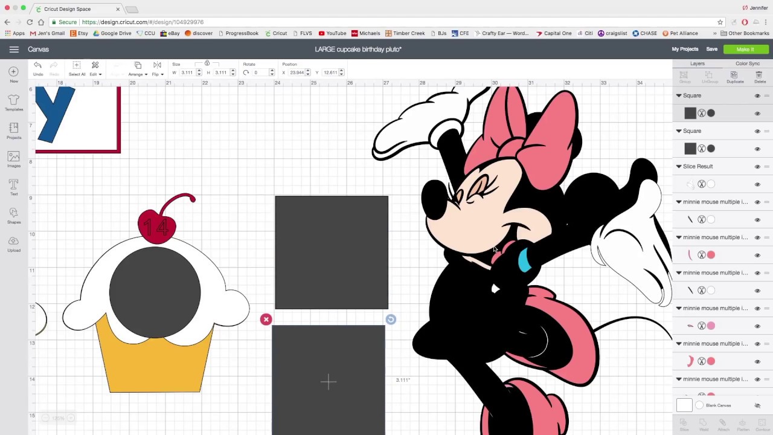Hide the second Square layer group
Image resolution: width=773 pixels, height=435 pixels.
[x=757, y=131]
